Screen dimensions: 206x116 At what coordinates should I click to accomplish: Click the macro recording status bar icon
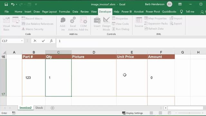pyautogui.click(x=14, y=113)
